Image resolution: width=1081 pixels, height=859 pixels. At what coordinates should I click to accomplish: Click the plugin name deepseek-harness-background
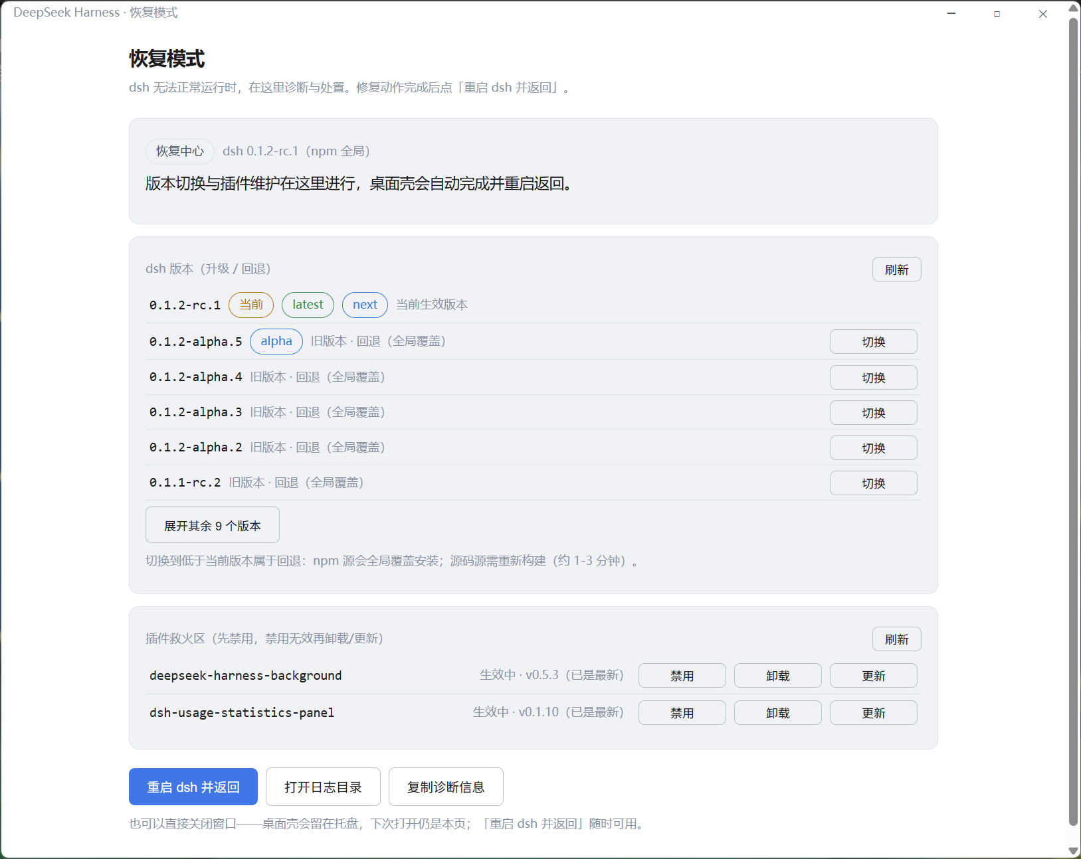[x=245, y=676]
